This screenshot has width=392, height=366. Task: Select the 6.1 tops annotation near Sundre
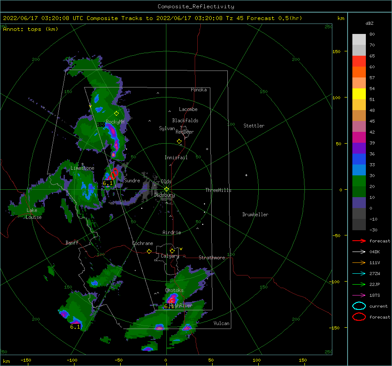point(108,183)
